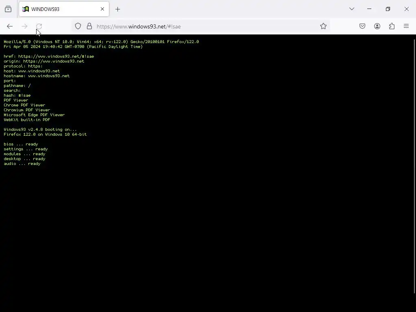
Task: Open the tracking protection shield icon
Action: click(x=78, y=26)
